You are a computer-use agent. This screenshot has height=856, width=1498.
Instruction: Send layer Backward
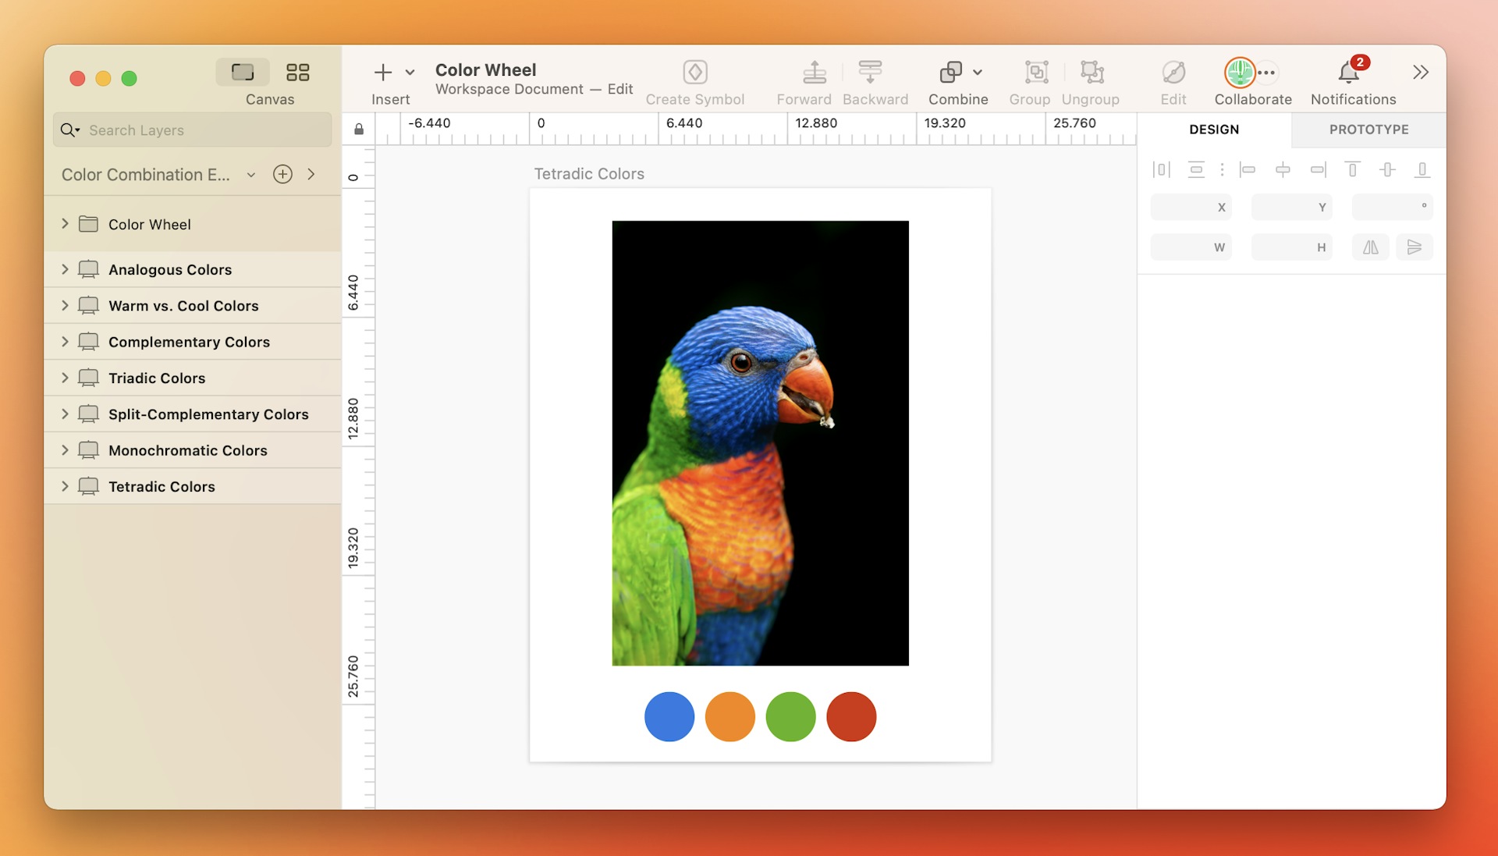870,73
